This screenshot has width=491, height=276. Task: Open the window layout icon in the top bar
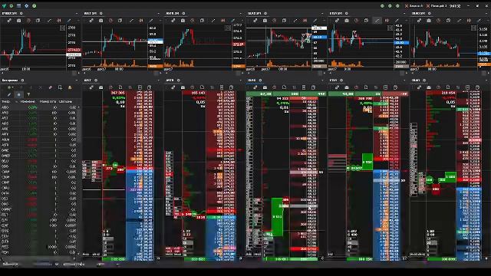coord(18,5)
